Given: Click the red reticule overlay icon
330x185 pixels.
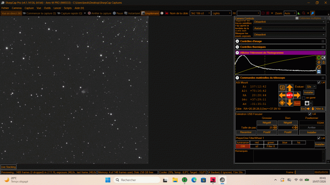Looking at the screenshot, I should [x=268, y=13].
